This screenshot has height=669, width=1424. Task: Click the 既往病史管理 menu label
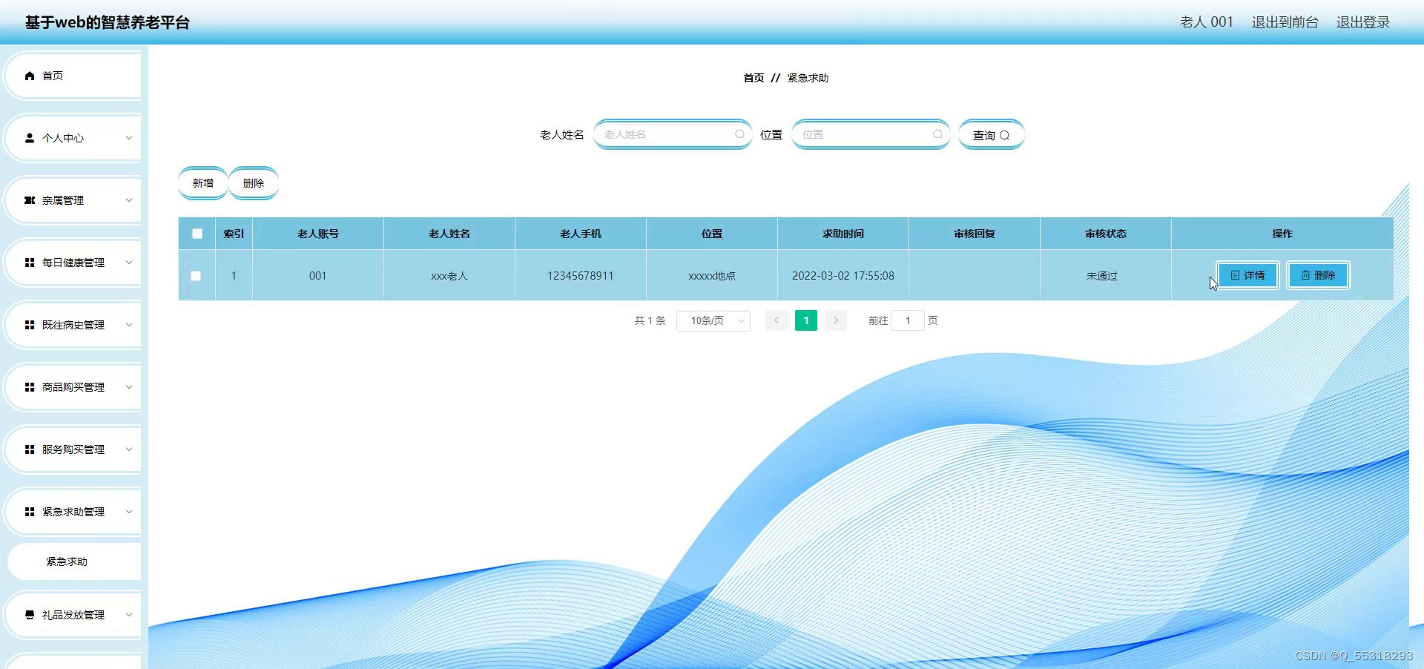tap(73, 325)
